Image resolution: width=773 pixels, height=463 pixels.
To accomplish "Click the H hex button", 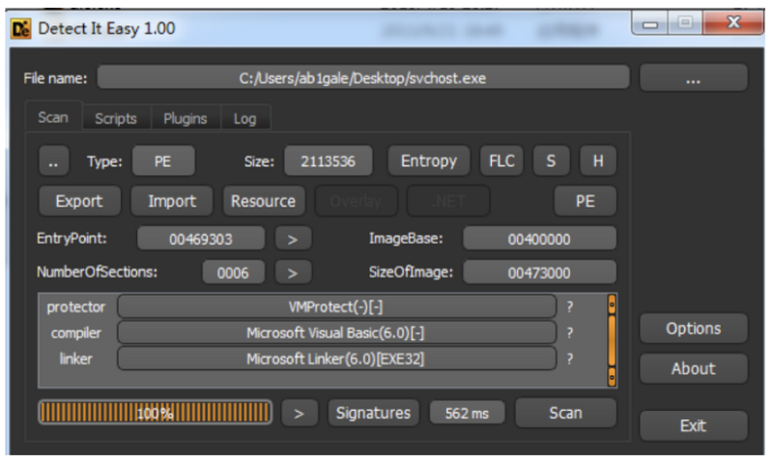I will point(598,160).
